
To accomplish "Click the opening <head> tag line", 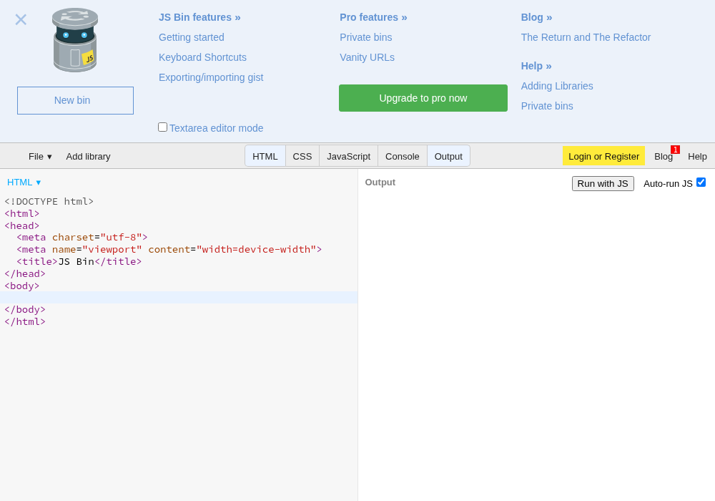I will click(x=22, y=225).
